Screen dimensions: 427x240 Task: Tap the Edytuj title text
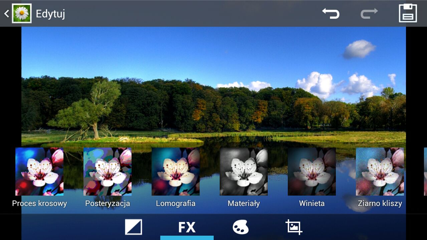[x=50, y=14]
